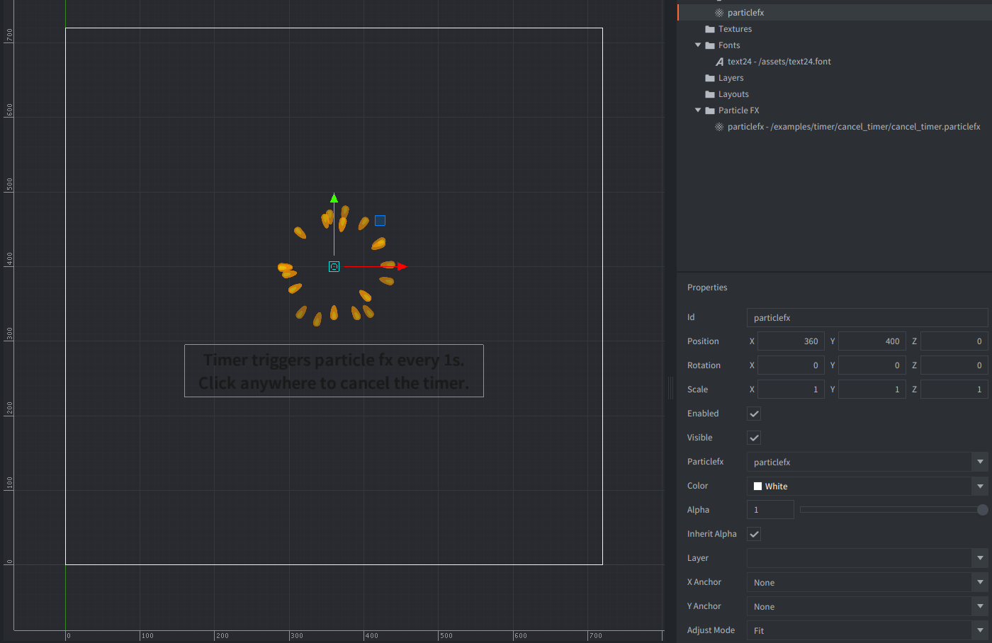992x643 pixels.
Task: Click the Rotation Z field
Action: pyautogui.click(x=954, y=365)
